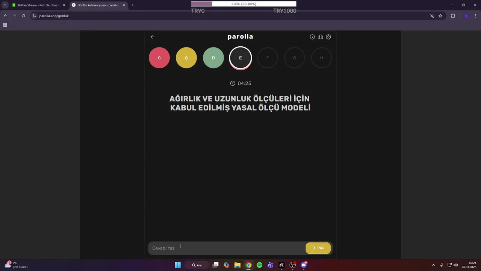Screen dimensions: 481x271
Task: Open the volume tray icon
Action: point(456,265)
